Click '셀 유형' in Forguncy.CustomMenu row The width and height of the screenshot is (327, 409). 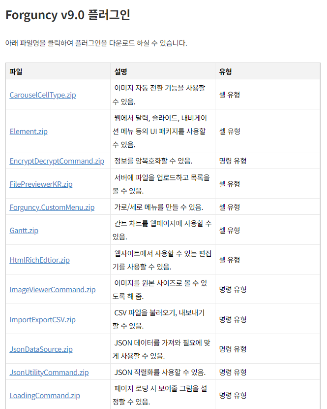[230, 207]
